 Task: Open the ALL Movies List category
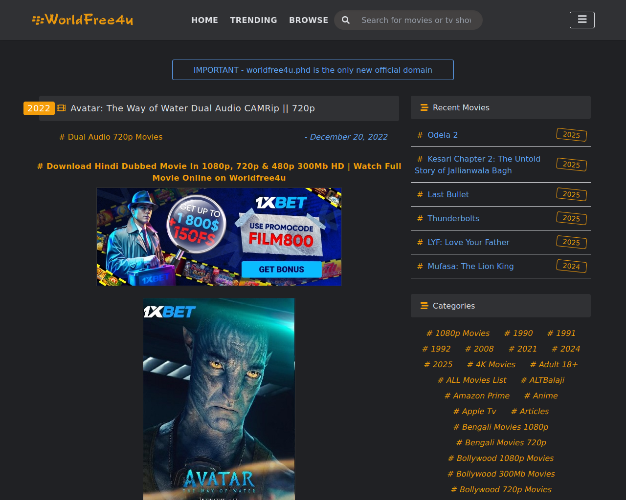tap(472, 380)
